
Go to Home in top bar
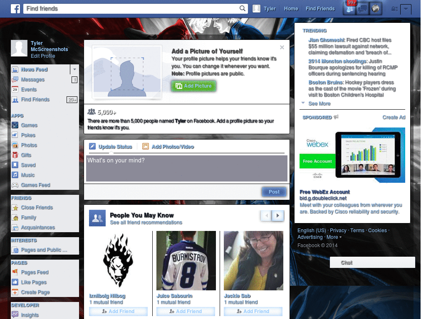(x=291, y=9)
